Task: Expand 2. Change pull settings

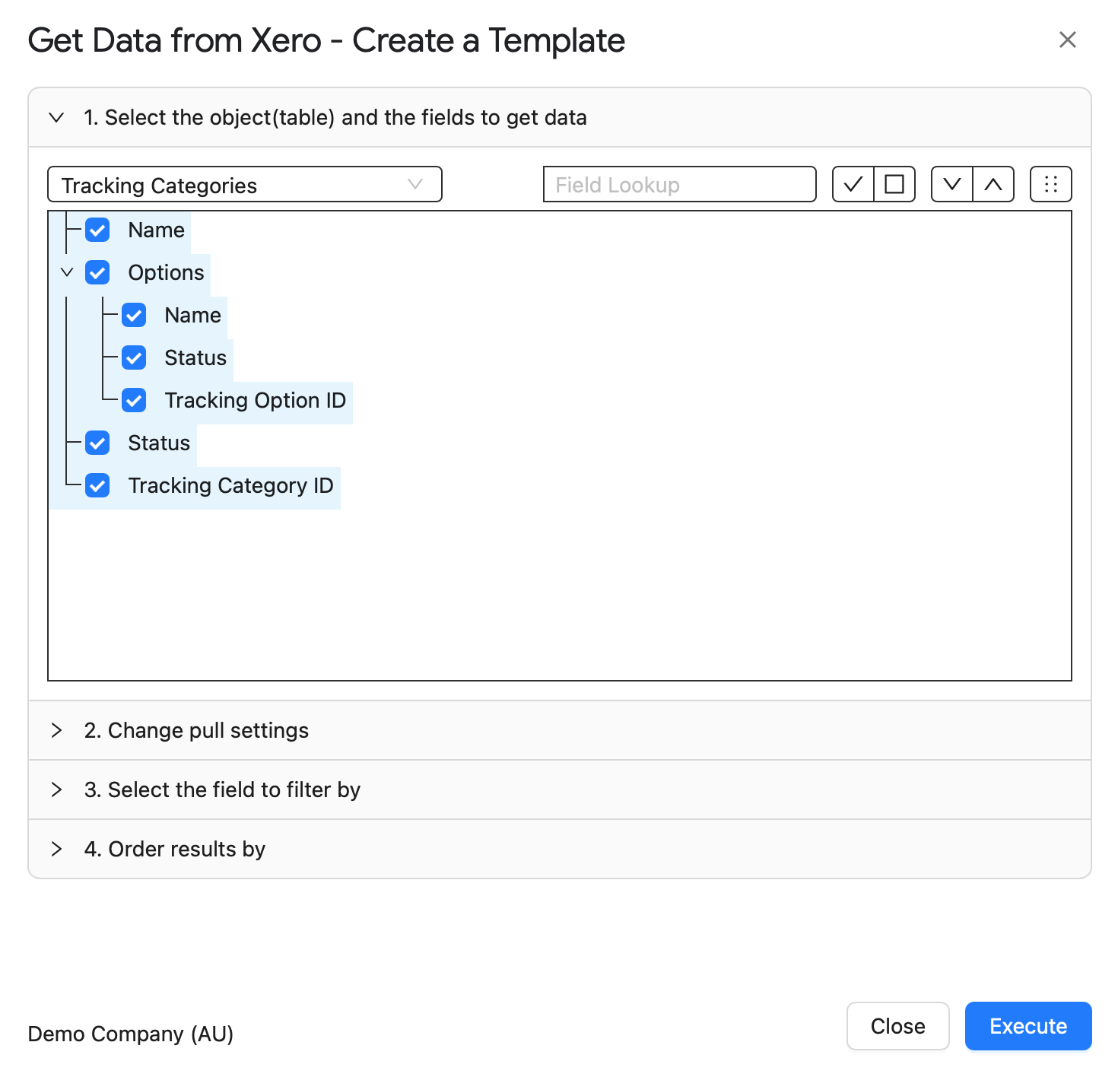Action: click(x=560, y=730)
